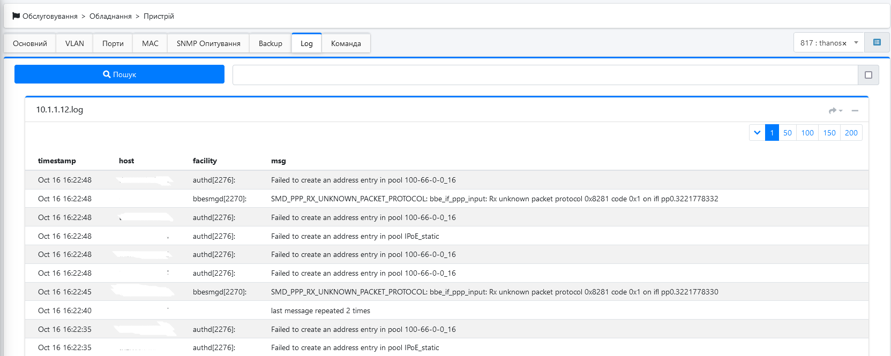Switch to the VLAN tab
This screenshot has height=356, width=891.
(x=74, y=43)
